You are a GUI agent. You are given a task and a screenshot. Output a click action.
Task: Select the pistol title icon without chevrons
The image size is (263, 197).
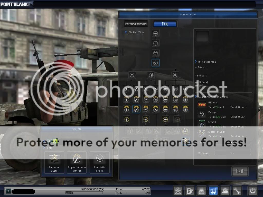(x=155, y=89)
